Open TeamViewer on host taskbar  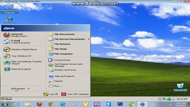[108, 104]
